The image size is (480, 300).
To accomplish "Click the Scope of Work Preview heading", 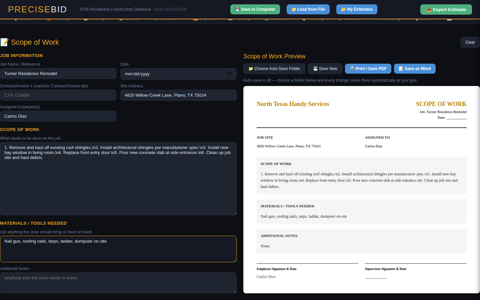I will pos(274,56).
